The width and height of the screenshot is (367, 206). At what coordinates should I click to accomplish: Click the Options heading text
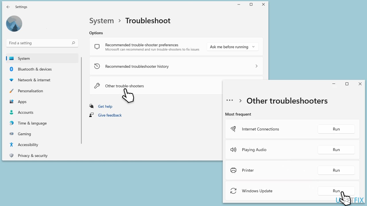tap(96, 33)
